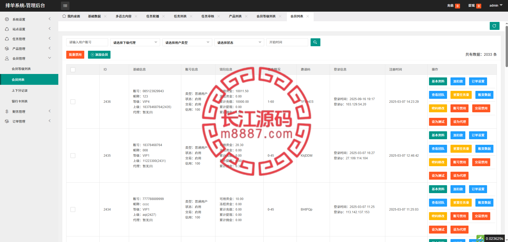Click the 站点设置 sidebar icon
This screenshot has height=242, width=508.
pyautogui.click(x=7, y=29)
